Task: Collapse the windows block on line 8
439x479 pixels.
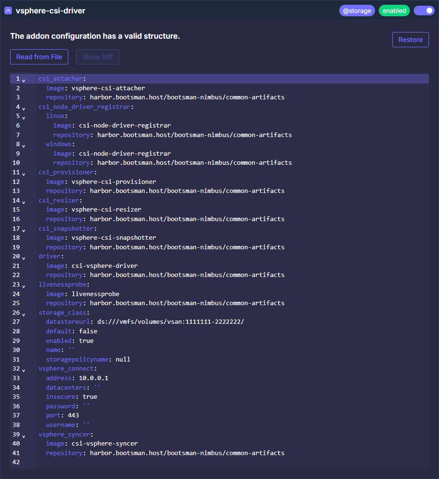Action: (24, 145)
